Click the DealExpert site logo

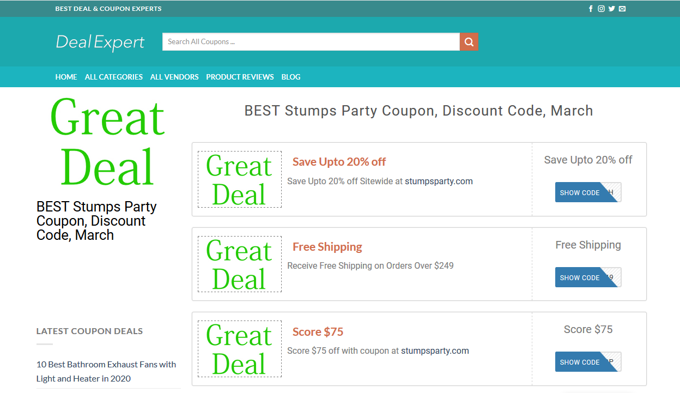click(x=100, y=41)
